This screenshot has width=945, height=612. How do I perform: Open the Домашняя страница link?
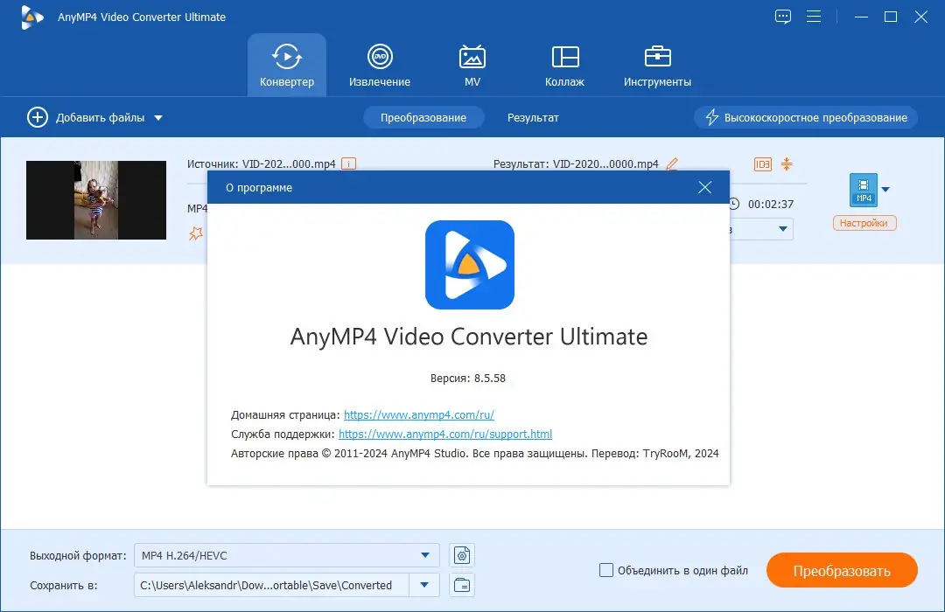pyautogui.click(x=419, y=415)
